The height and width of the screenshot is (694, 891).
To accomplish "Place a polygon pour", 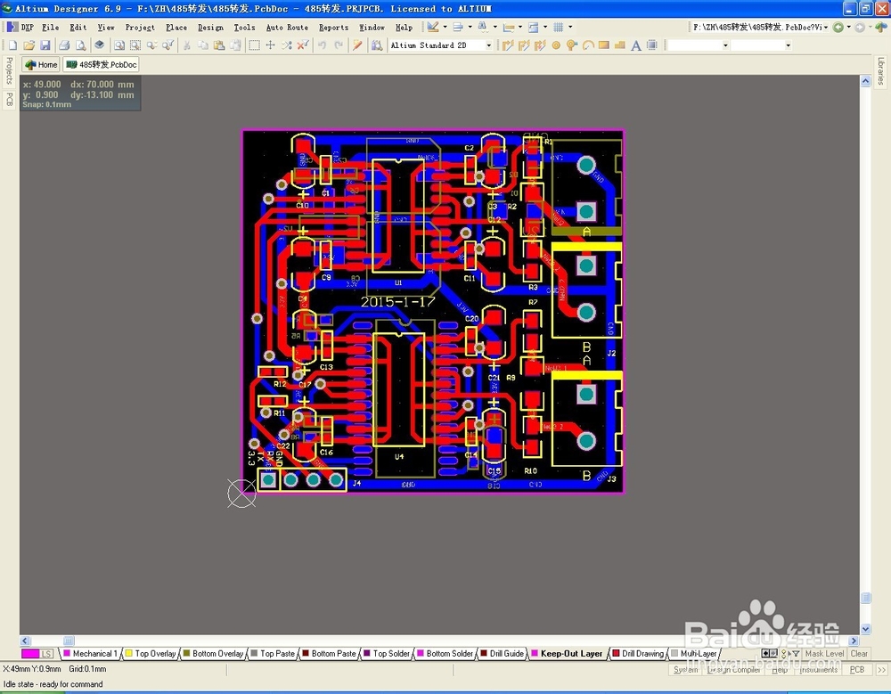I will [620, 45].
